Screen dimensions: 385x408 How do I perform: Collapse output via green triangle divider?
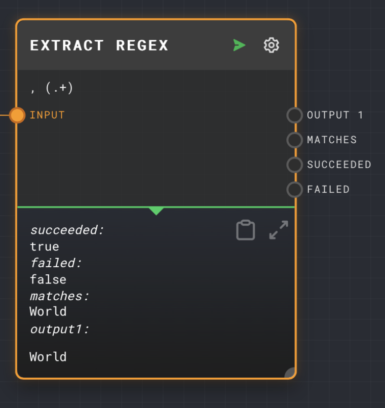point(156,211)
